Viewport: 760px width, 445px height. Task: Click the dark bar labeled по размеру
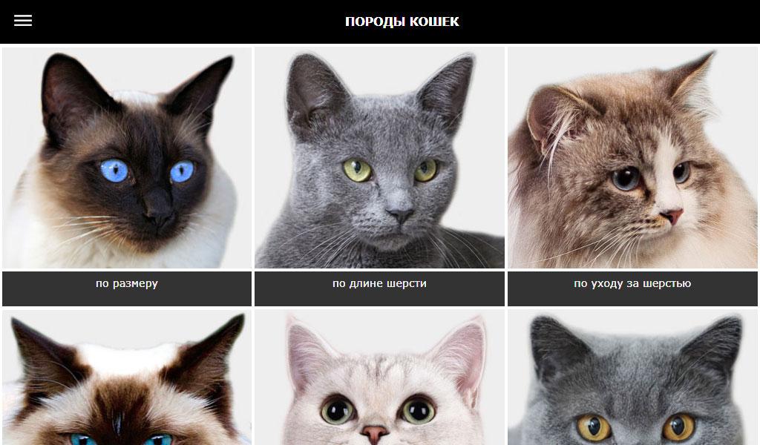(x=127, y=289)
